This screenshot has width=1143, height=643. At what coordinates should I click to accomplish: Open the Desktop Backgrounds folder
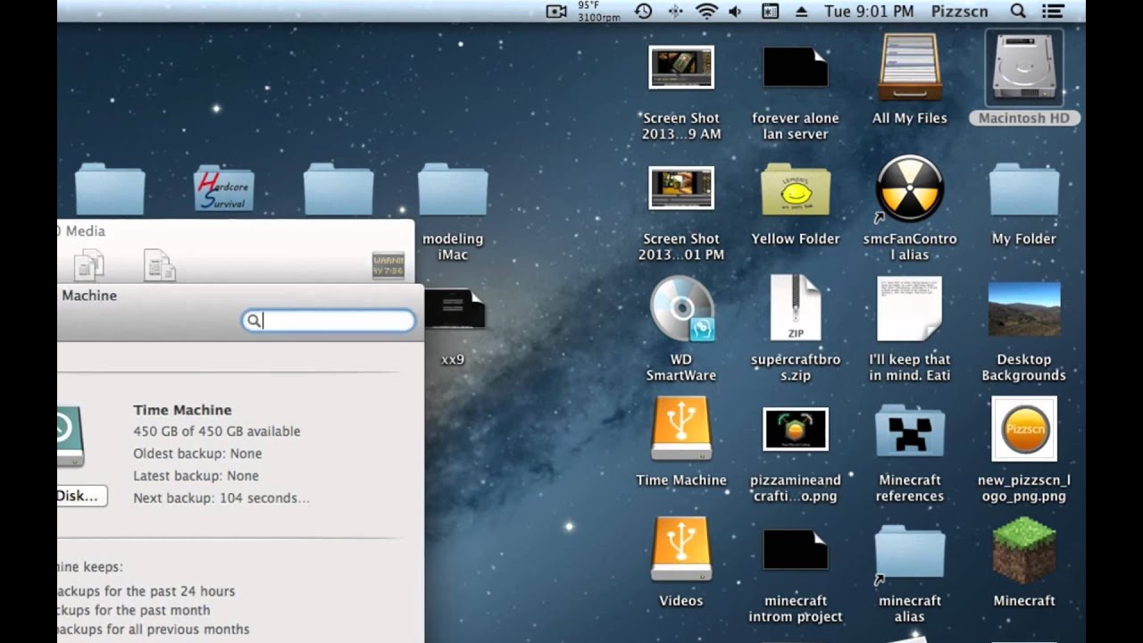[1023, 310]
